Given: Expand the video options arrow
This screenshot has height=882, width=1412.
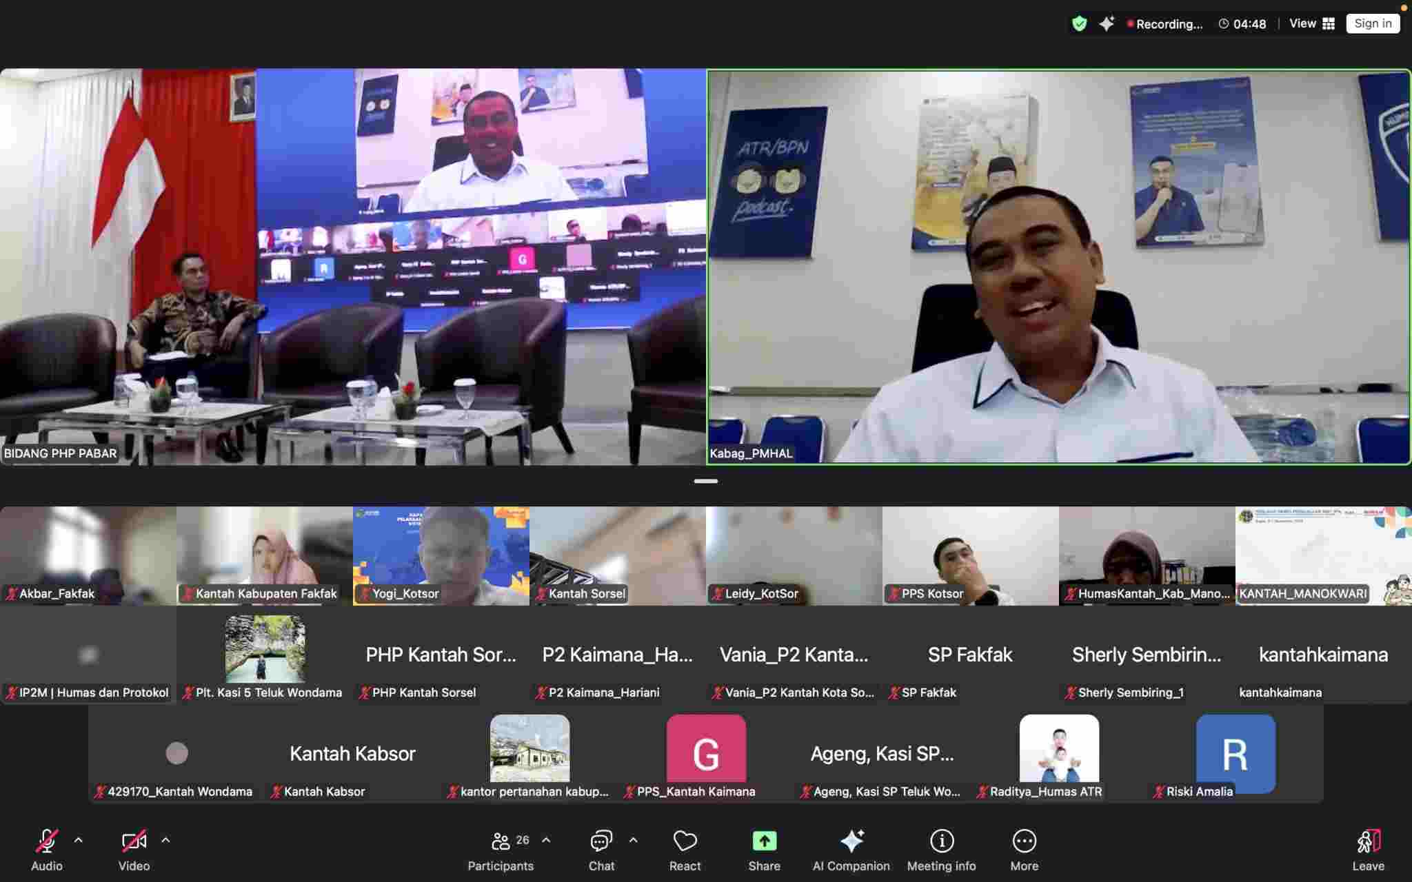Looking at the screenshot, I should tap(165, 840).
